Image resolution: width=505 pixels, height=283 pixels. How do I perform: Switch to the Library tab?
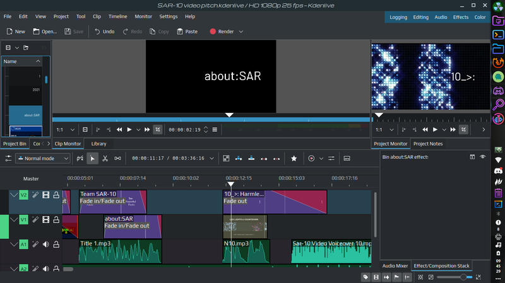98,144
